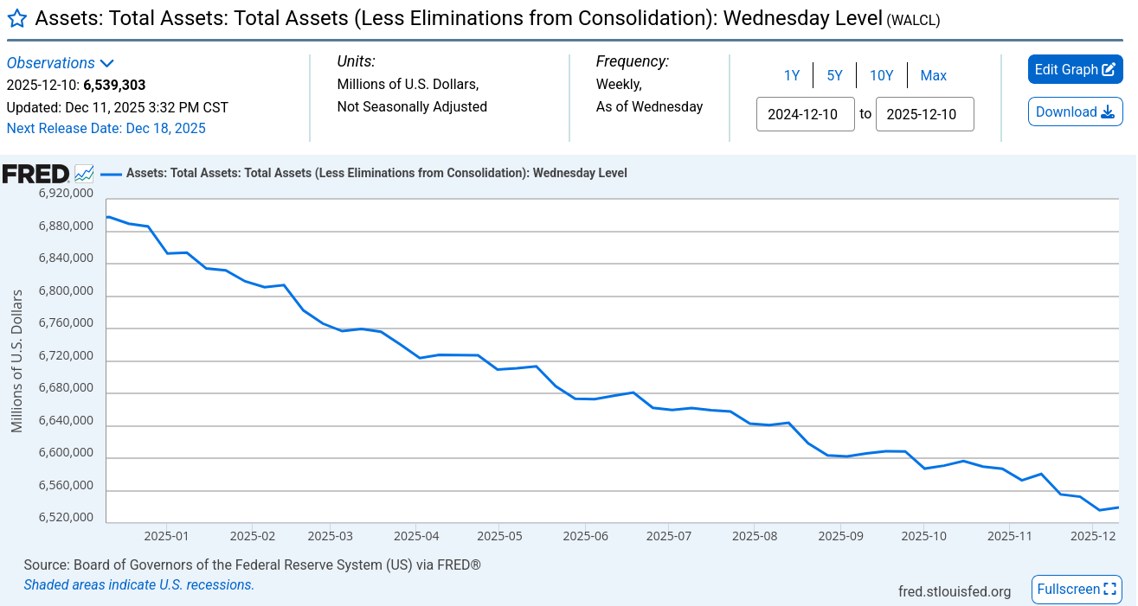The image size is (1138, 606).
Task: Click the download arrow icon
Action: coord(1107,112)
